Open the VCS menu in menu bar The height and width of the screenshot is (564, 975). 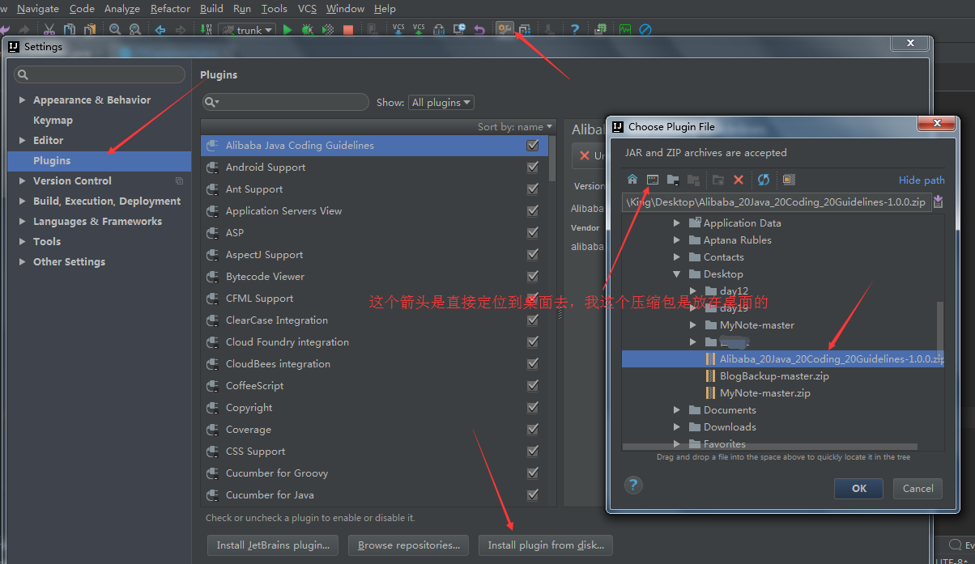click(x=307, y=9)
